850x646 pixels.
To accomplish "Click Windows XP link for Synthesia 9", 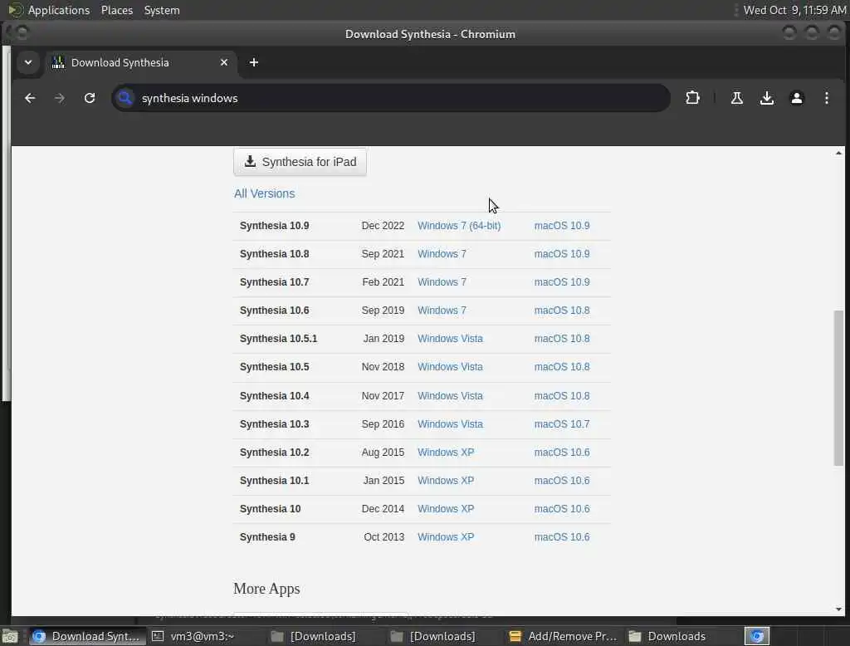I will pyautogui.click(x=446, y=537).
